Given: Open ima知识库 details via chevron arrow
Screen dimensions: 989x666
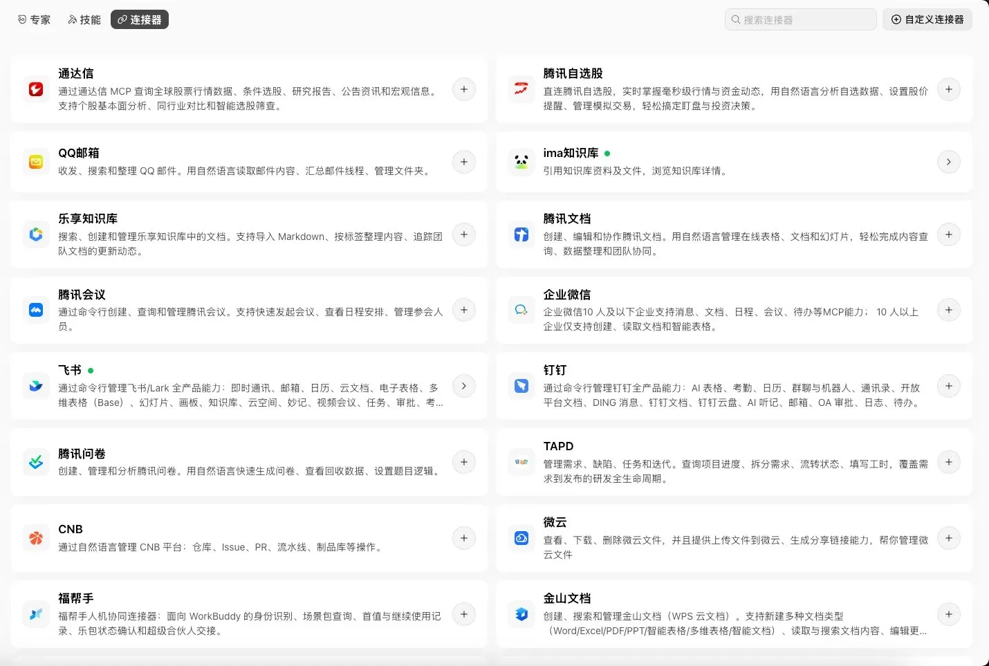Looking at the screenshot, I should (949, 162).
